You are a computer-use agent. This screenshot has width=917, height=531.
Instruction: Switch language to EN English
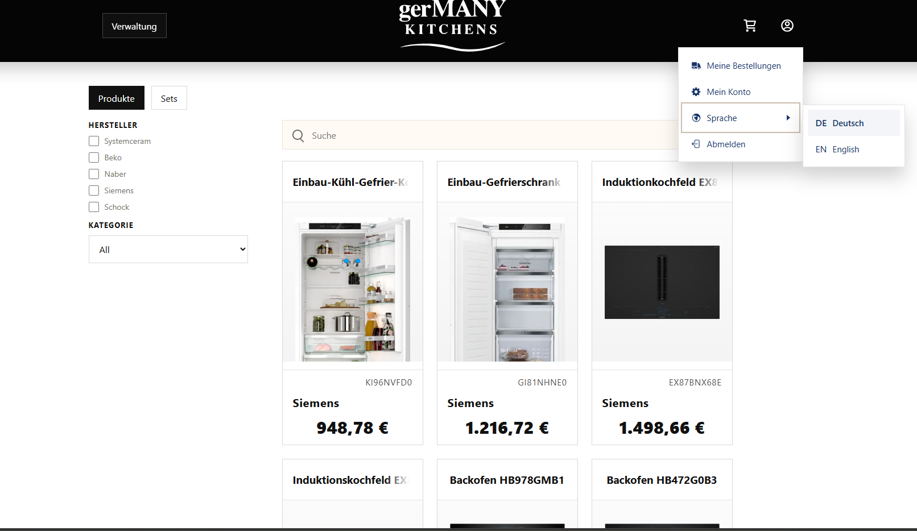pyautogui.click(x=854, y=150)
